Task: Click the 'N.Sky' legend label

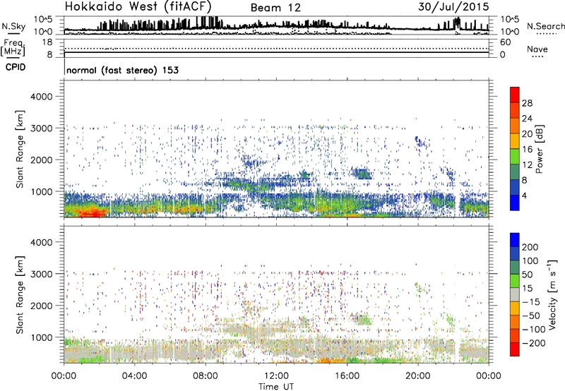Action: point(13,26)
